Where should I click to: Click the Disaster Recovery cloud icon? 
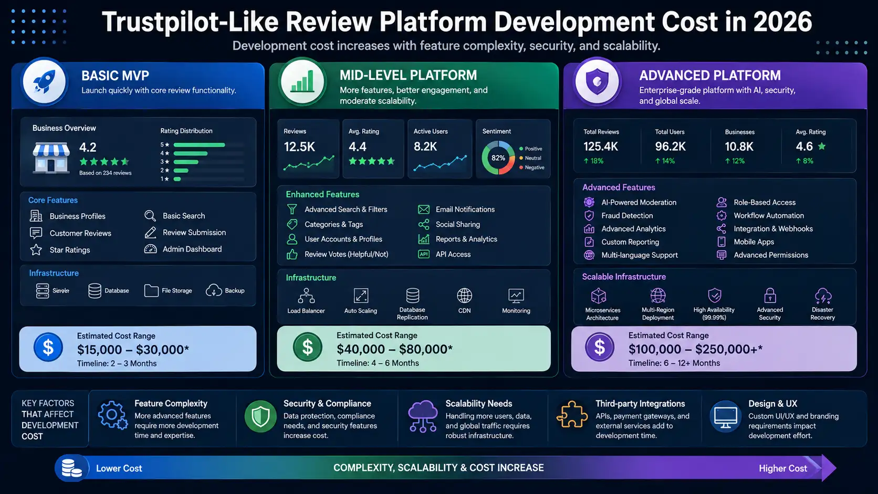(823, 296)
